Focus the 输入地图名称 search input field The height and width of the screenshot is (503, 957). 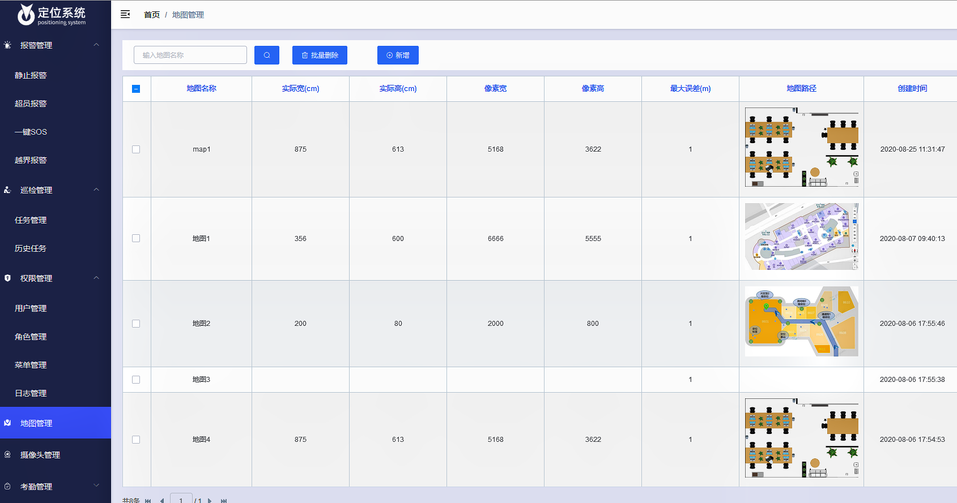190,55
